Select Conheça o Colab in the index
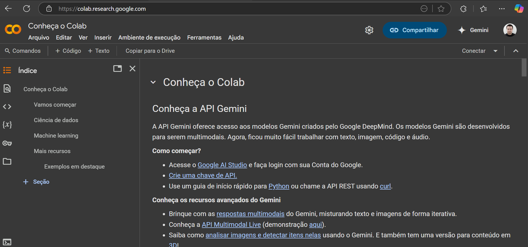 [x=45, y=89]
